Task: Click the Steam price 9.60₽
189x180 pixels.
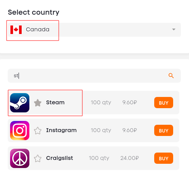Action: (129, 103)
